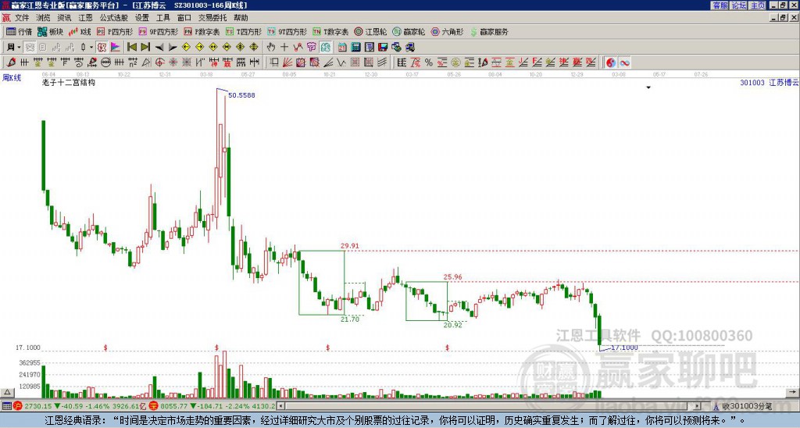Toggle the pressed brain-shaped icon

click(326, 48)
